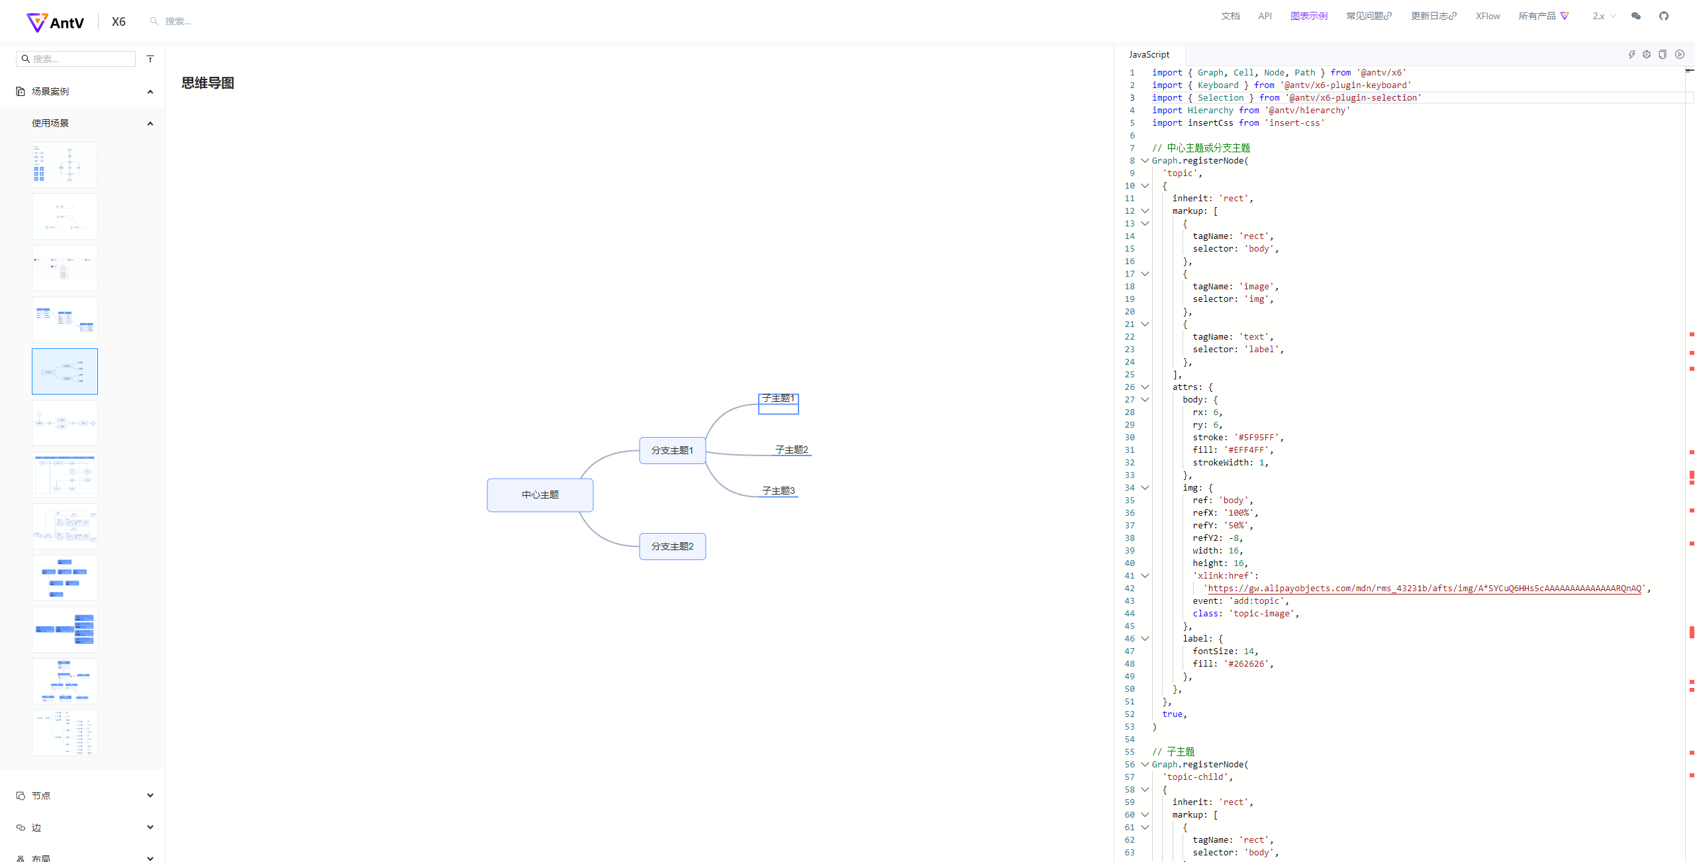The image size is (1695, 862).
Task: Open the tenth blue-cards example thumbnail
Action: 65,630
